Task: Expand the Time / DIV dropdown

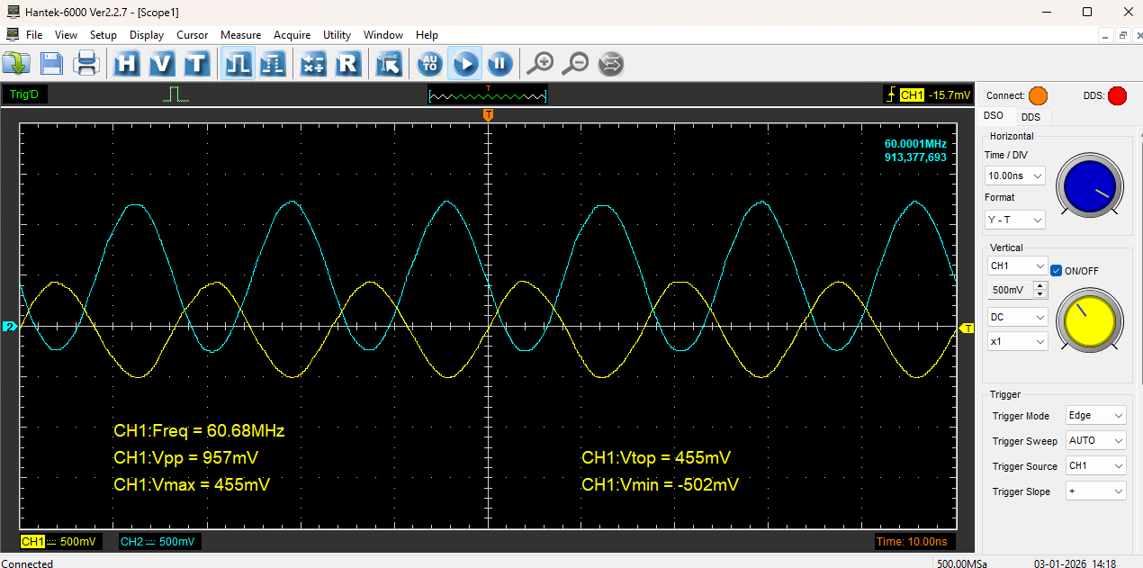Action: (x=1014, y=176)
